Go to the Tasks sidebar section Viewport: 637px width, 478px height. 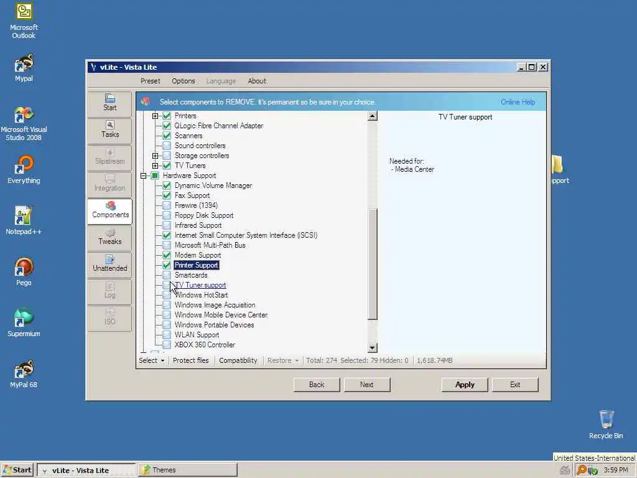pos(109,130)
